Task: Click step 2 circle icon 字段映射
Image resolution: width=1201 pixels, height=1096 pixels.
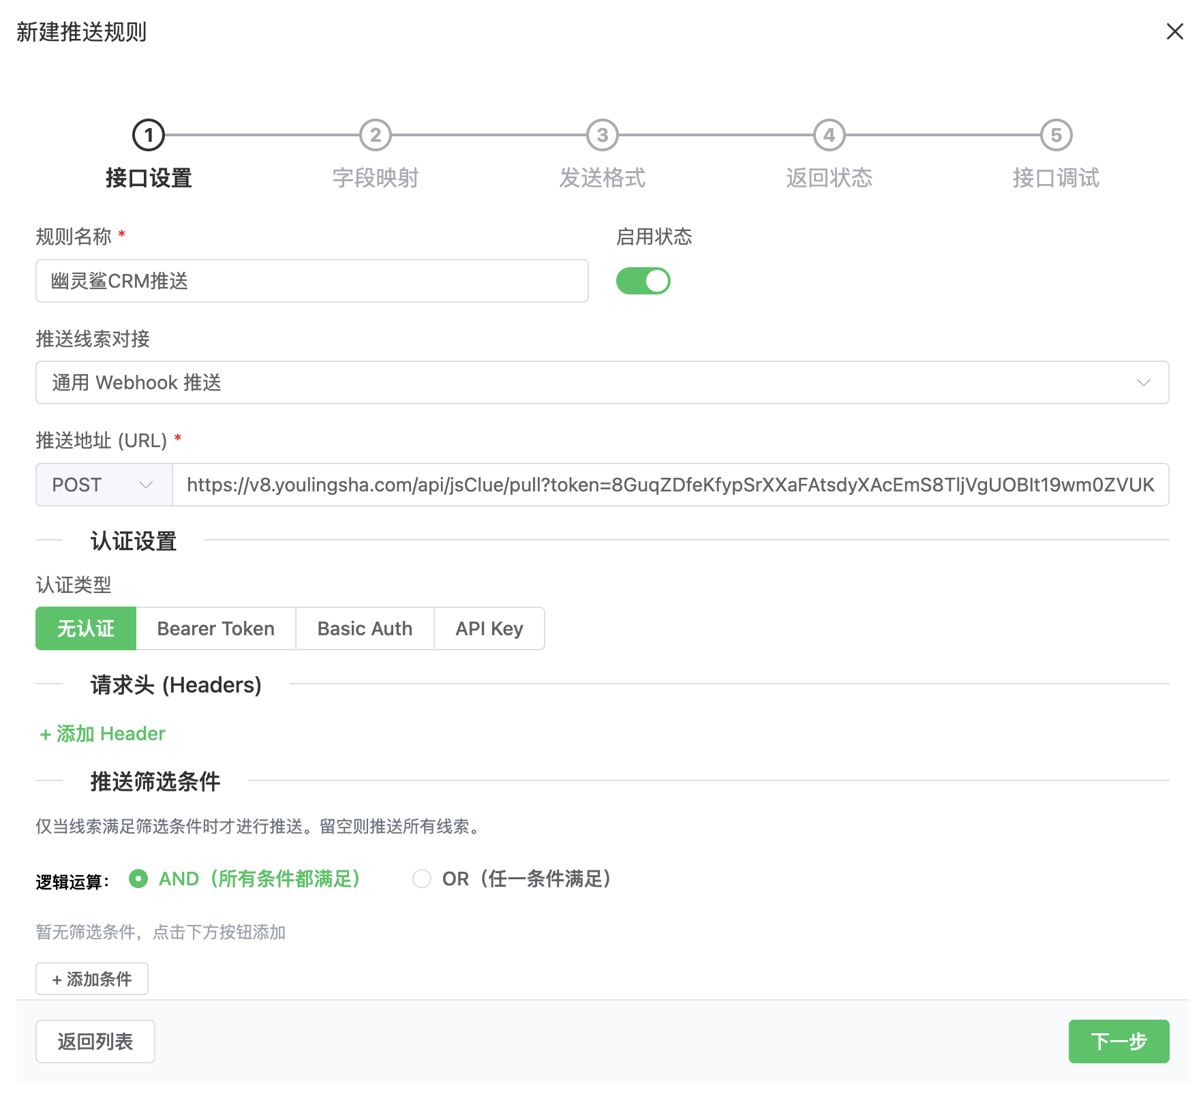Action: (x=375, y=135)
